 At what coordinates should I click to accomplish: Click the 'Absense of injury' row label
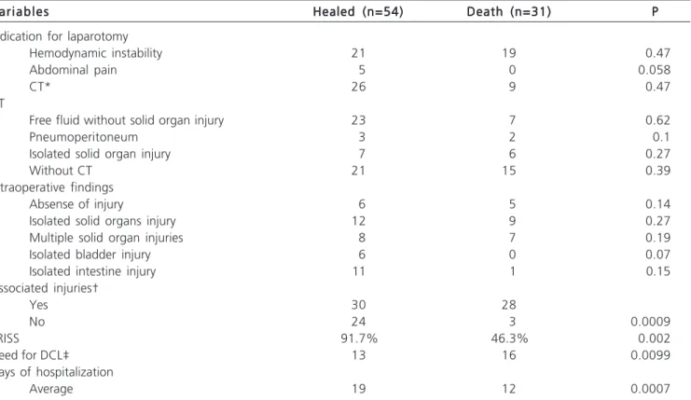point(76,204)
